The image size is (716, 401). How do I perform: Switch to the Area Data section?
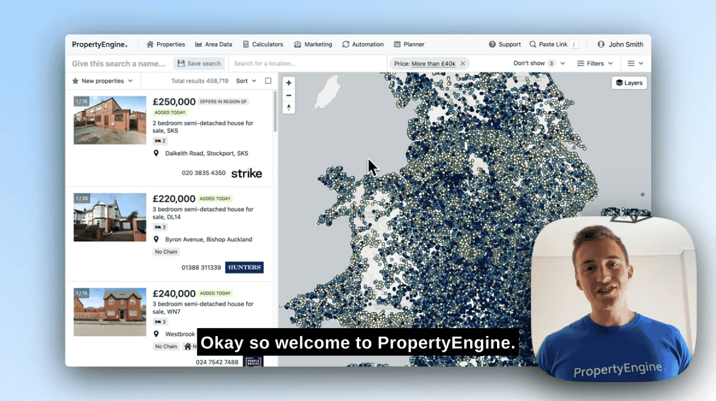213,44
